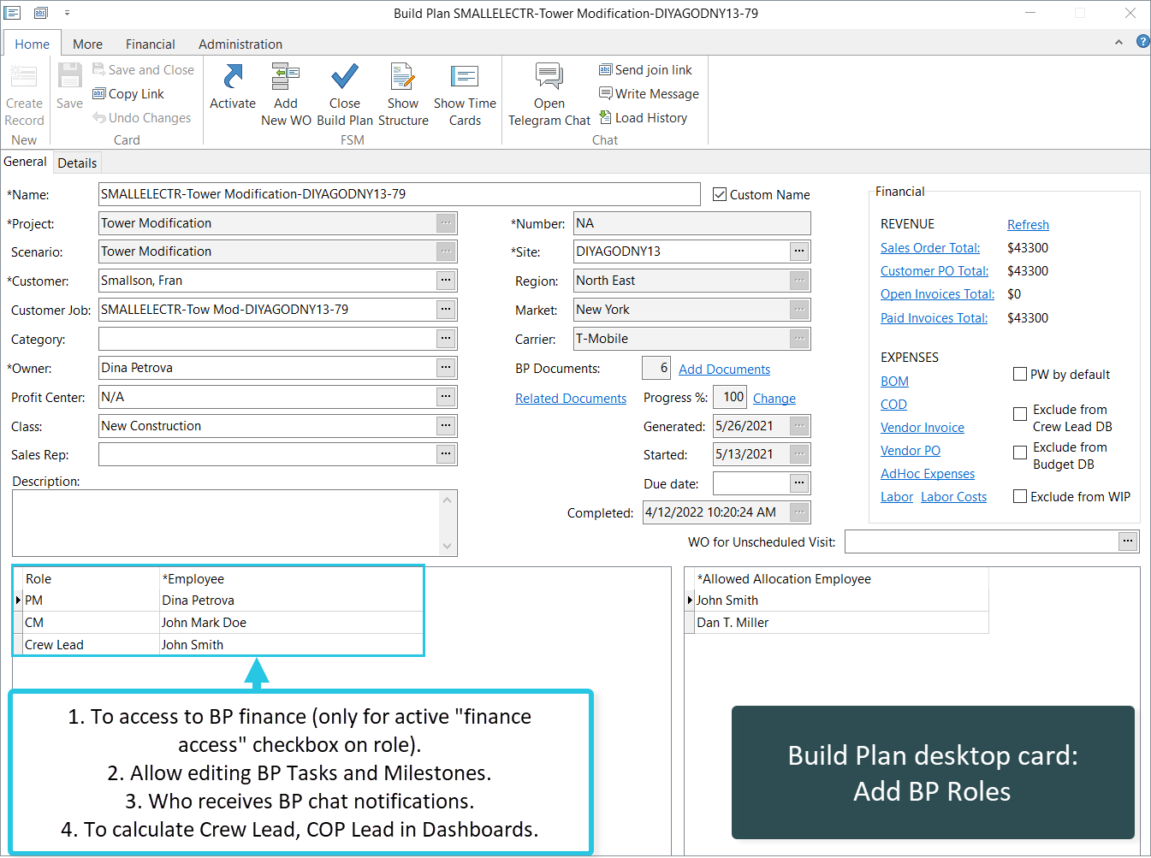
Task: Open Customer Job lookup button
Action: tap(446, 310)
